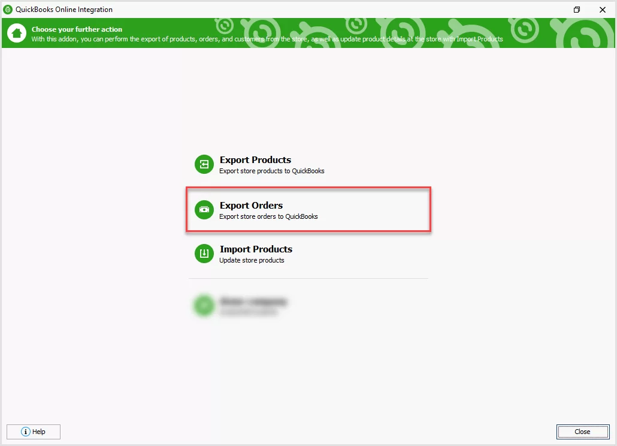The image size is (617, 446).
Task: Select the Export Products icon
Action: [204, 164]
